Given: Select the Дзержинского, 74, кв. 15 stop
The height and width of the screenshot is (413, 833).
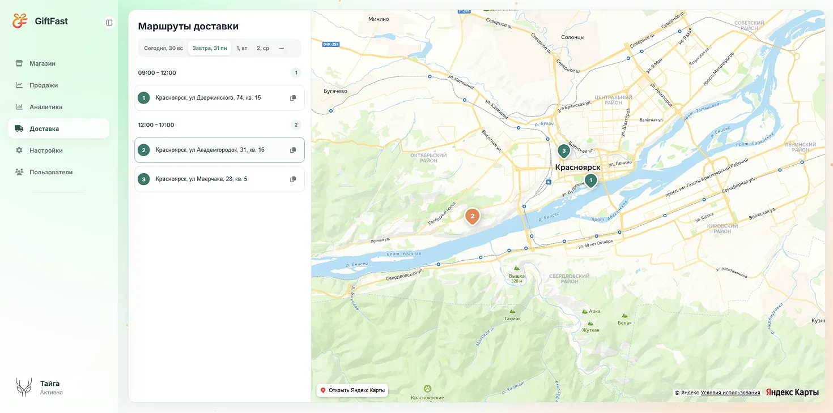Looking at the screenshot, I should pyautogui.click(x=219, y=98).
